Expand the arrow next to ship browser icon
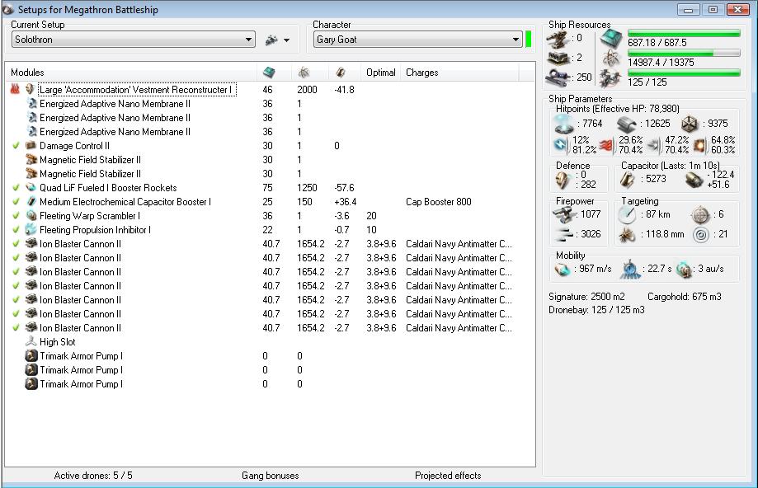 287,40
